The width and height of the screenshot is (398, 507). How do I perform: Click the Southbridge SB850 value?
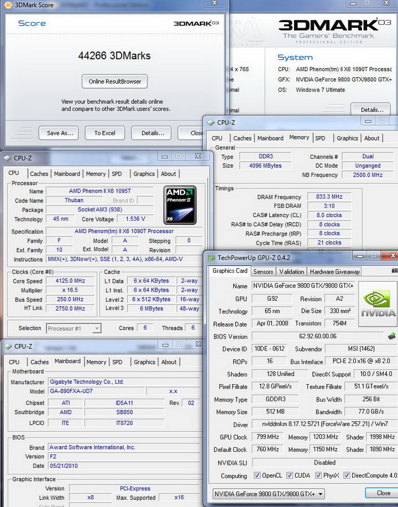point(124,412)
